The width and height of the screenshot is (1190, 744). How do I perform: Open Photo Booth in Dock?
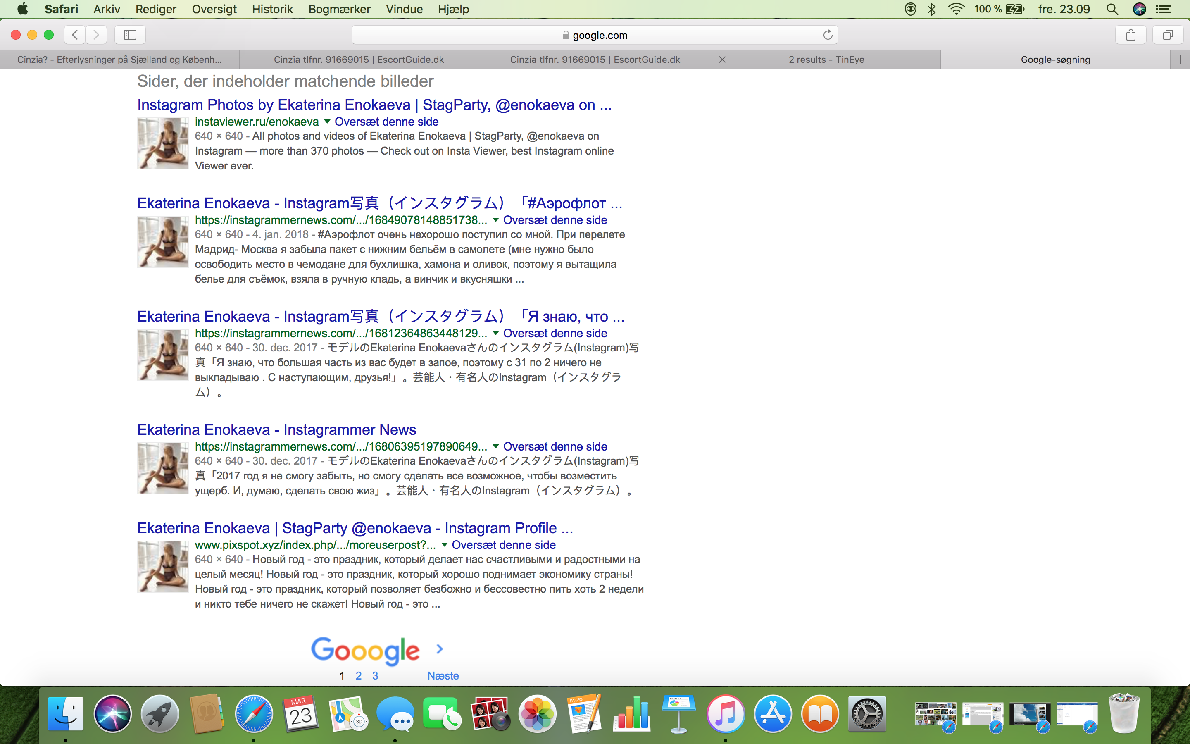coord(490,713)
